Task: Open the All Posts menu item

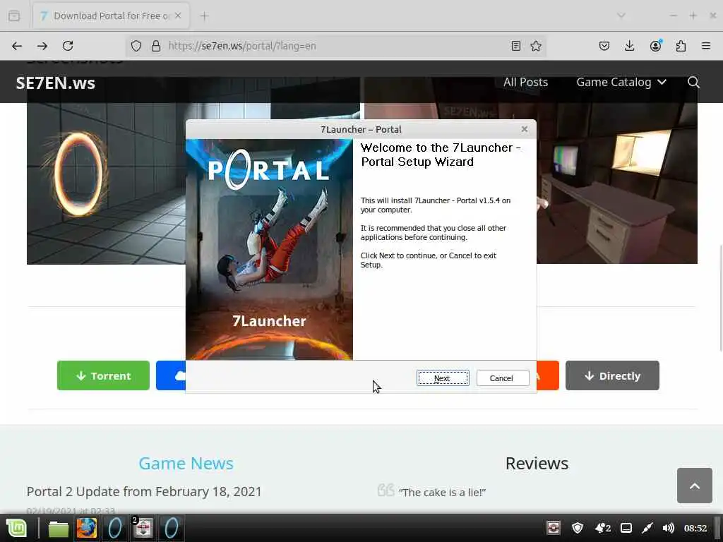Action: [x=525, y=82]
